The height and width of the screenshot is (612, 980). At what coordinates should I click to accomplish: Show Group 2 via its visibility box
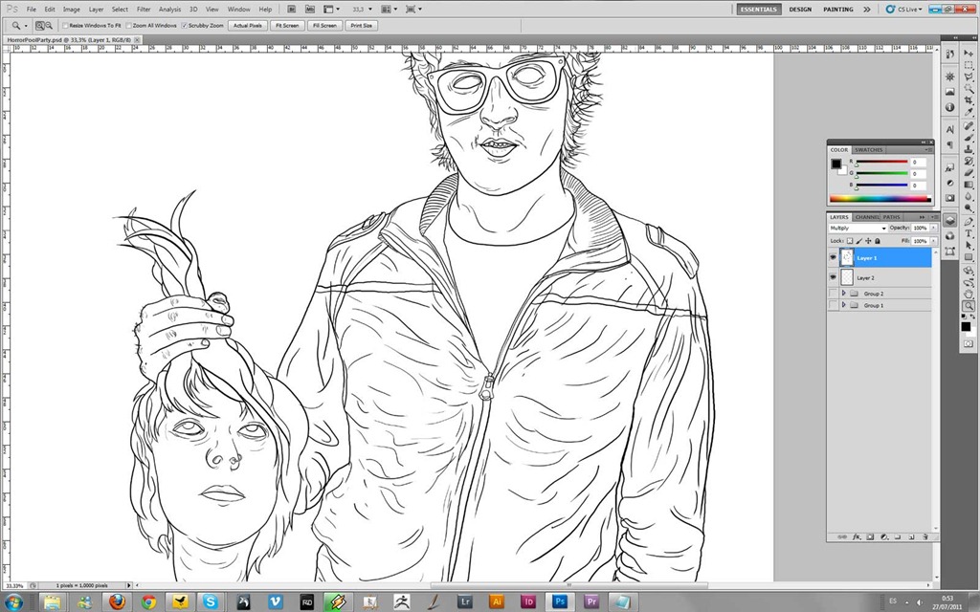(x=833, y=294)
